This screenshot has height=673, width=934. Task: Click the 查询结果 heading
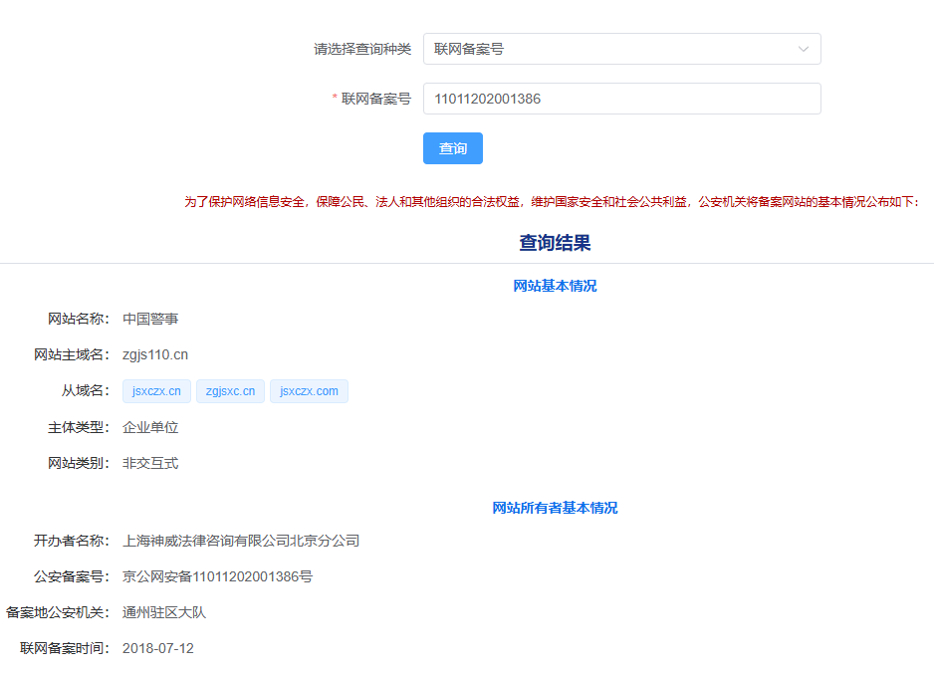tap(555, 243)
